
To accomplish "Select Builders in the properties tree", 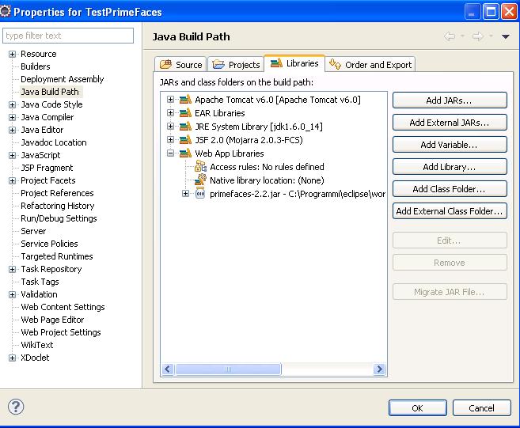I will coord(36,66).
